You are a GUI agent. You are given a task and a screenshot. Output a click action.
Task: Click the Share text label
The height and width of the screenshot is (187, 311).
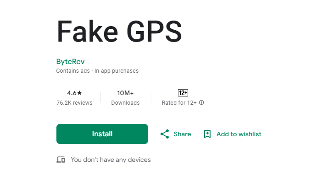coord(182,134)
